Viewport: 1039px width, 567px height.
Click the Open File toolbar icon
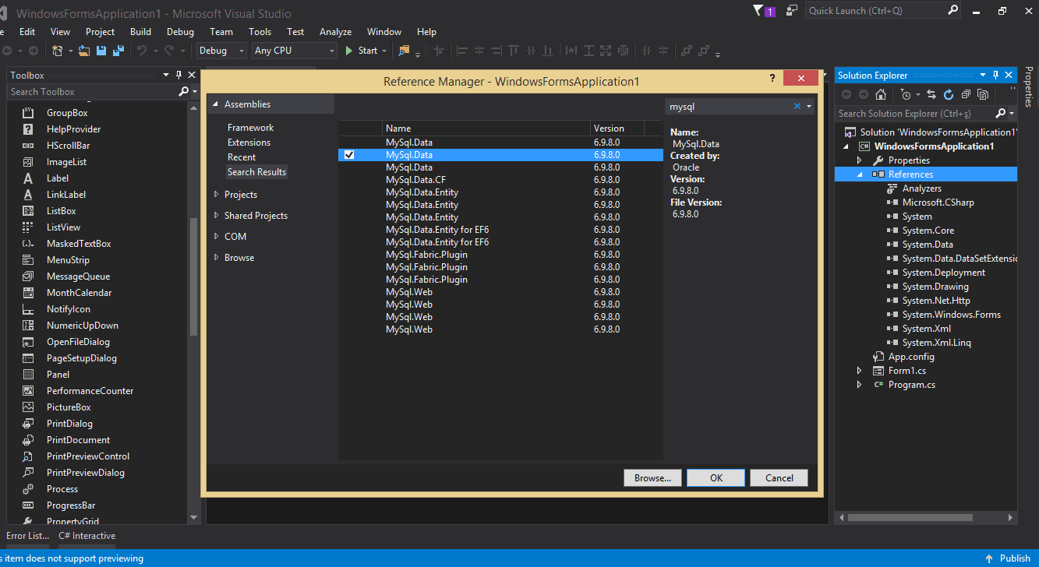[x=84, y=51]
